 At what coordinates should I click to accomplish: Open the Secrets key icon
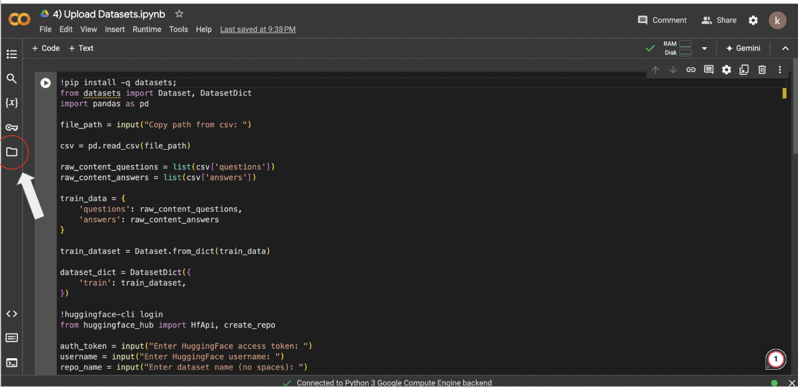tap(12, 127)
